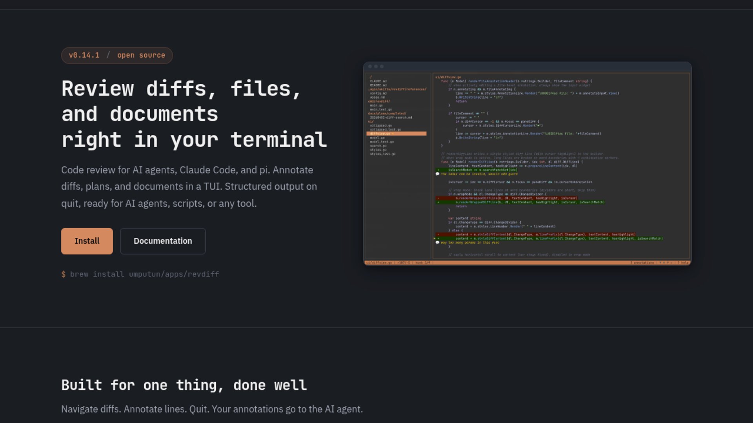This screenshot has width=753, height=423.
Task: Collapse the ui/ folder in file tree
Action: (371, 121)
